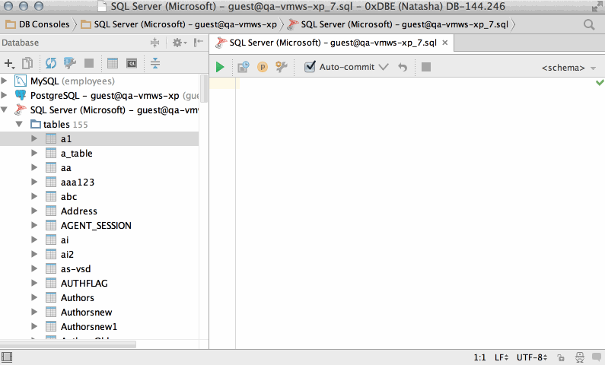This screenshot has width=605, height=365.
Task: Open data source properties wrench icon
Action: (x=70, y=63)
